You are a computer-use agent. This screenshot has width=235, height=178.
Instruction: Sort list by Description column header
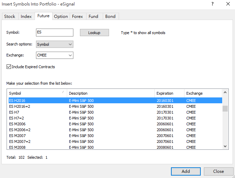click(111, 93)
